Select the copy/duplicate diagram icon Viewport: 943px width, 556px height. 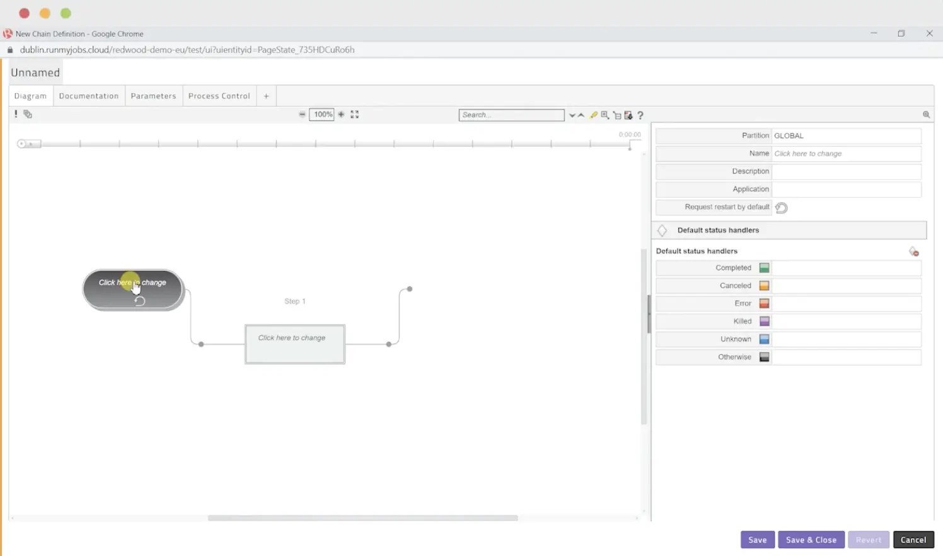[x=27, y=114]
